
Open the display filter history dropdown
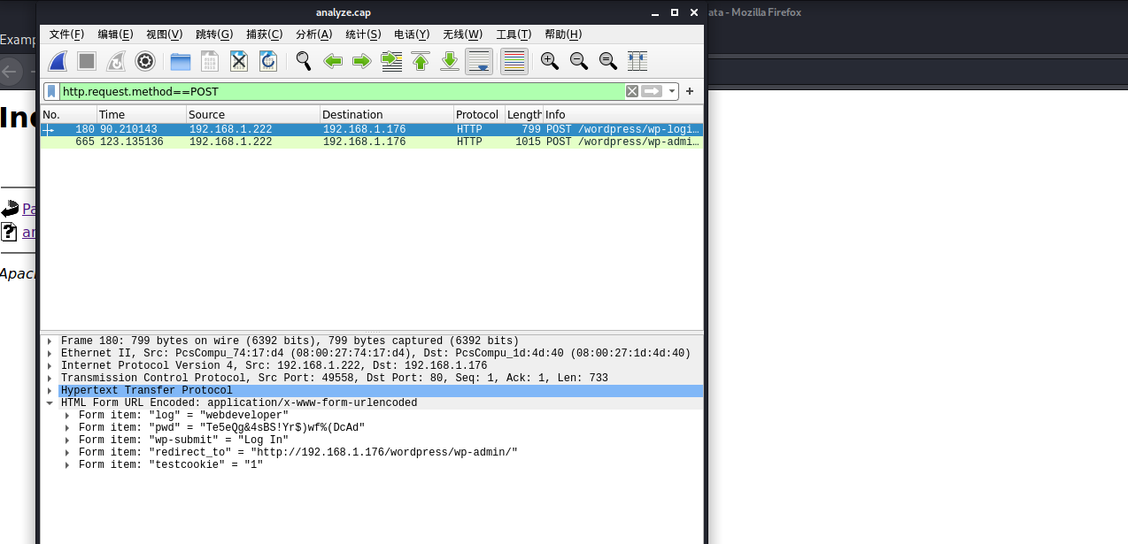coord(673,91)
